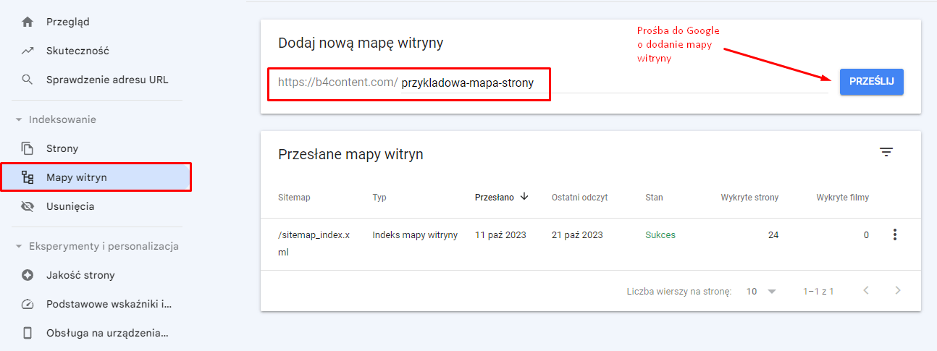Screen dimensions: 937x351
Task: Click the PRZEŚLIJ button
Action: pyautogui.click(x=872, y=82)
